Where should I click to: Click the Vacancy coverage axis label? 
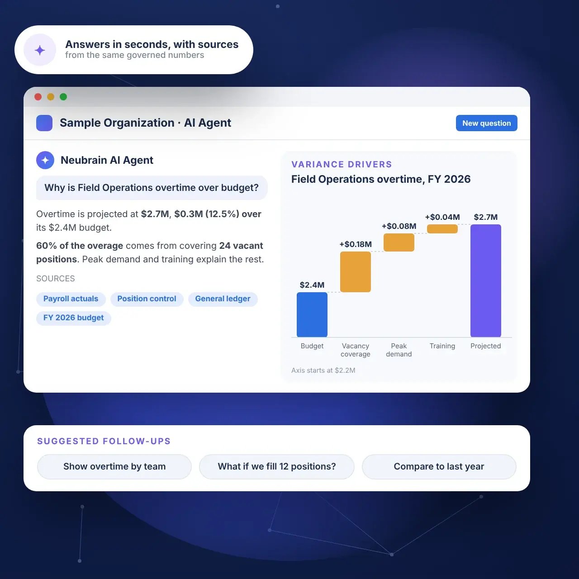coord(356,350)
